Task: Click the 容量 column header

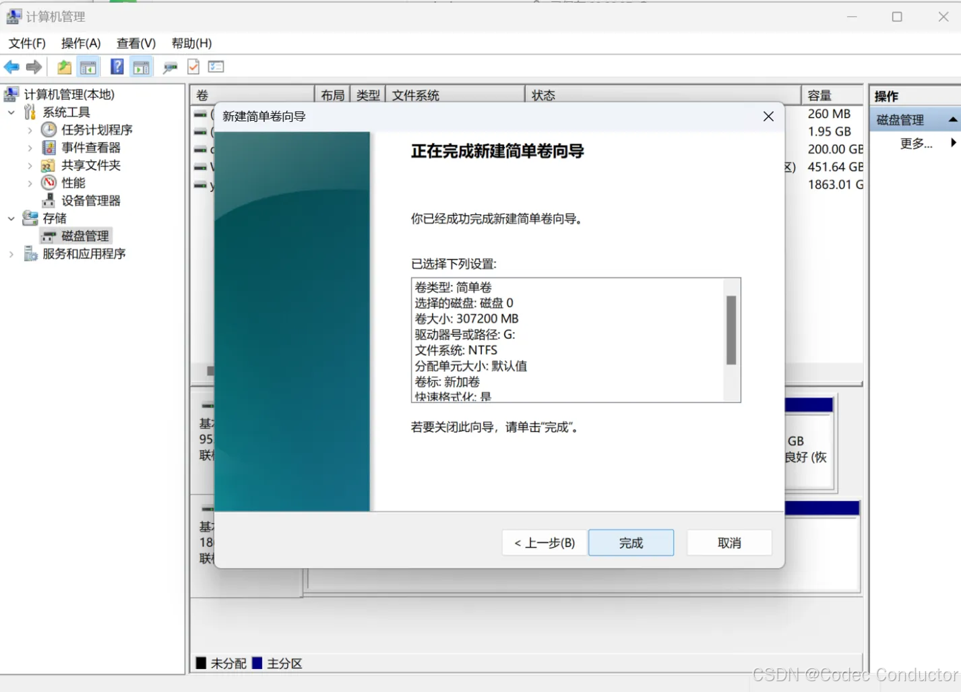Action: click(832, 95)
